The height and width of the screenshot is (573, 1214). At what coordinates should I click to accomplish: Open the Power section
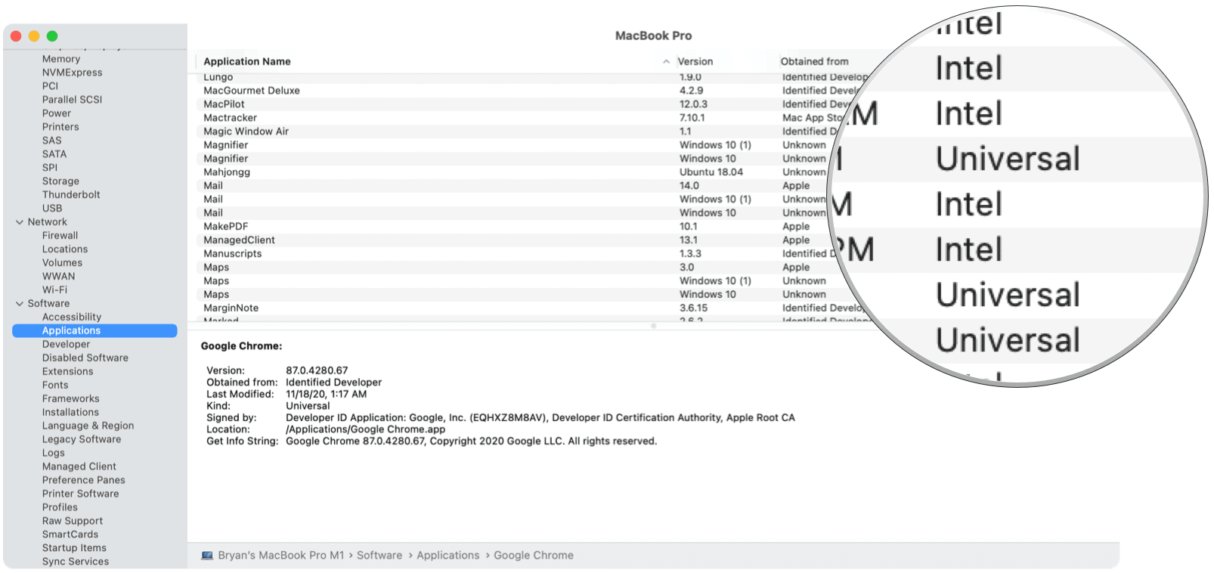pyautogui.click(x=57, y=113)
